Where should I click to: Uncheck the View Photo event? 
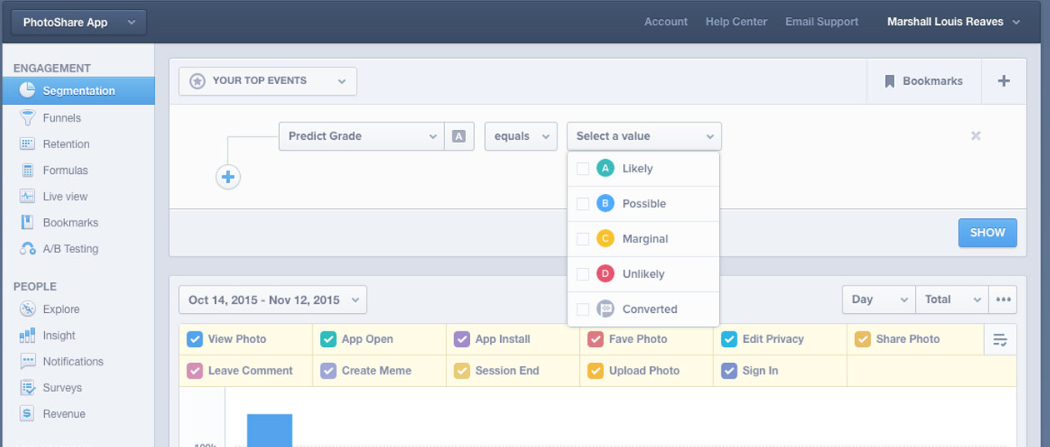[194, 339]
